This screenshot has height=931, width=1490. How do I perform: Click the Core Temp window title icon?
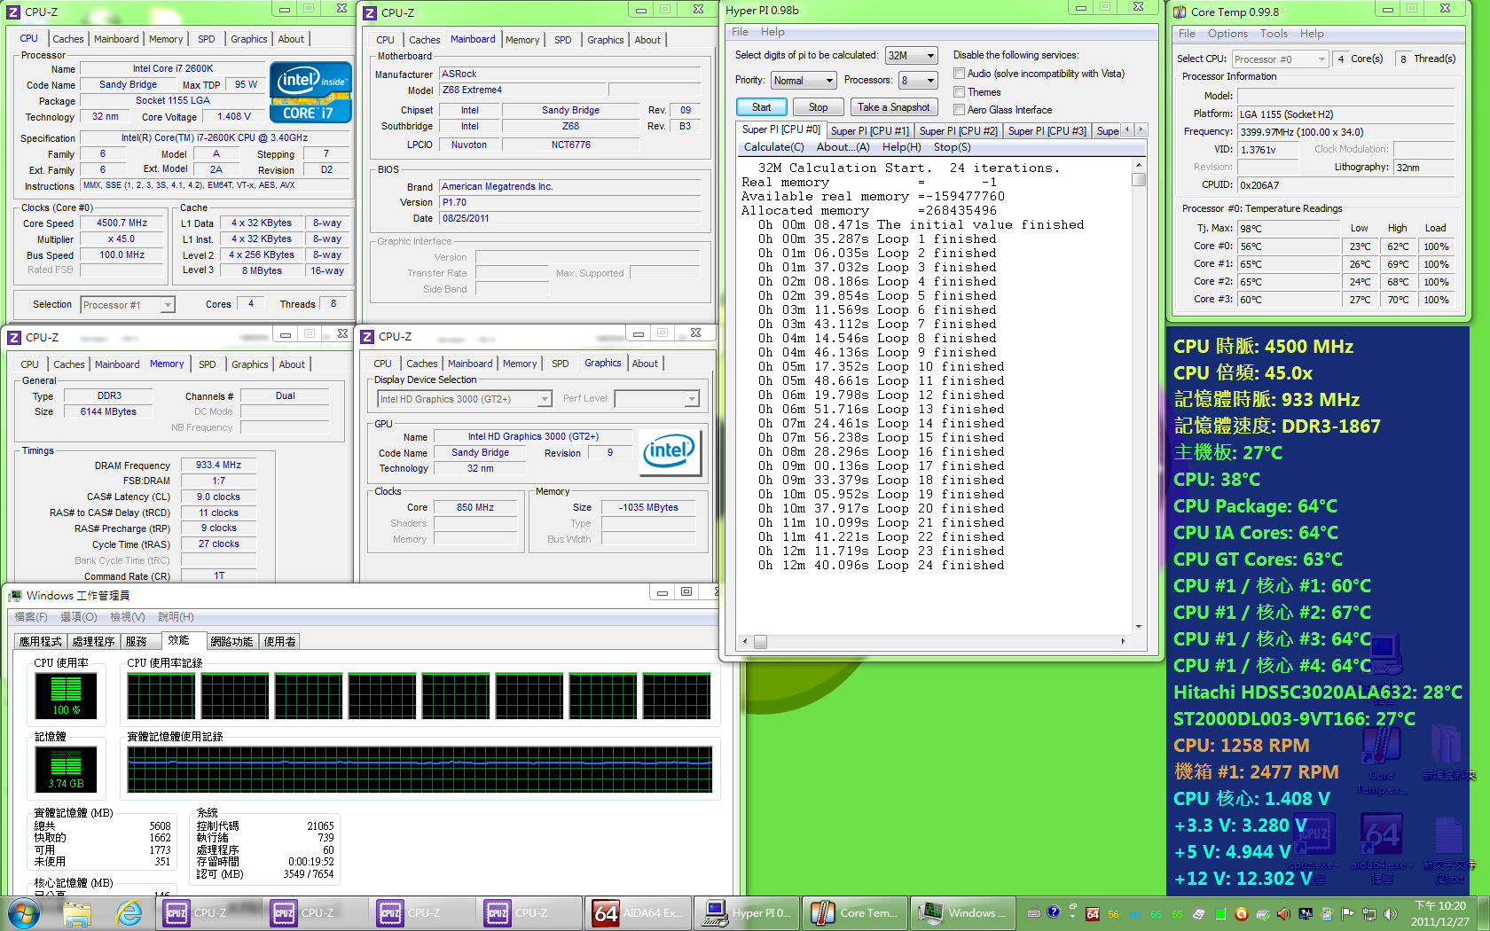pos(1180,12)
